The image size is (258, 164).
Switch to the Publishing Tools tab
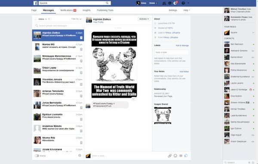[x=105, y=10]
